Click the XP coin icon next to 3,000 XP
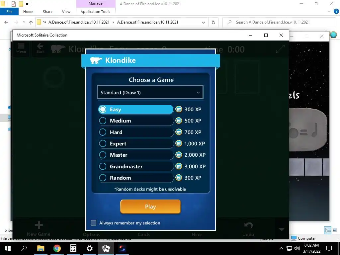 179,166
